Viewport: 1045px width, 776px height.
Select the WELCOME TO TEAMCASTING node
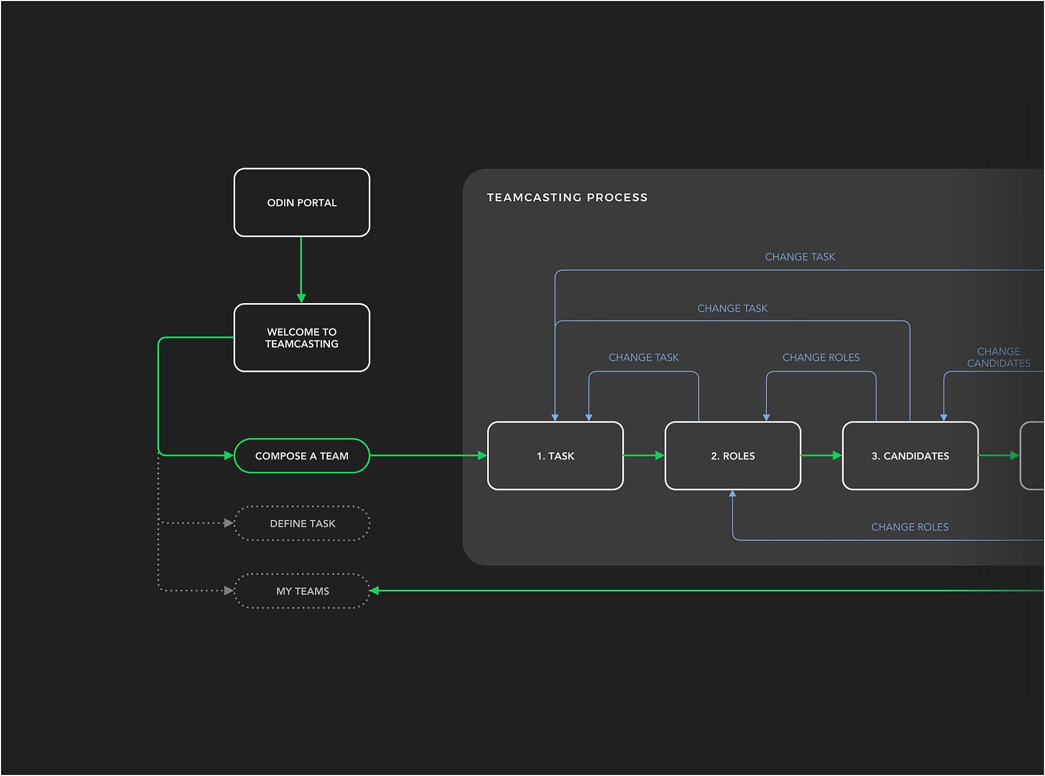point(302,337)
